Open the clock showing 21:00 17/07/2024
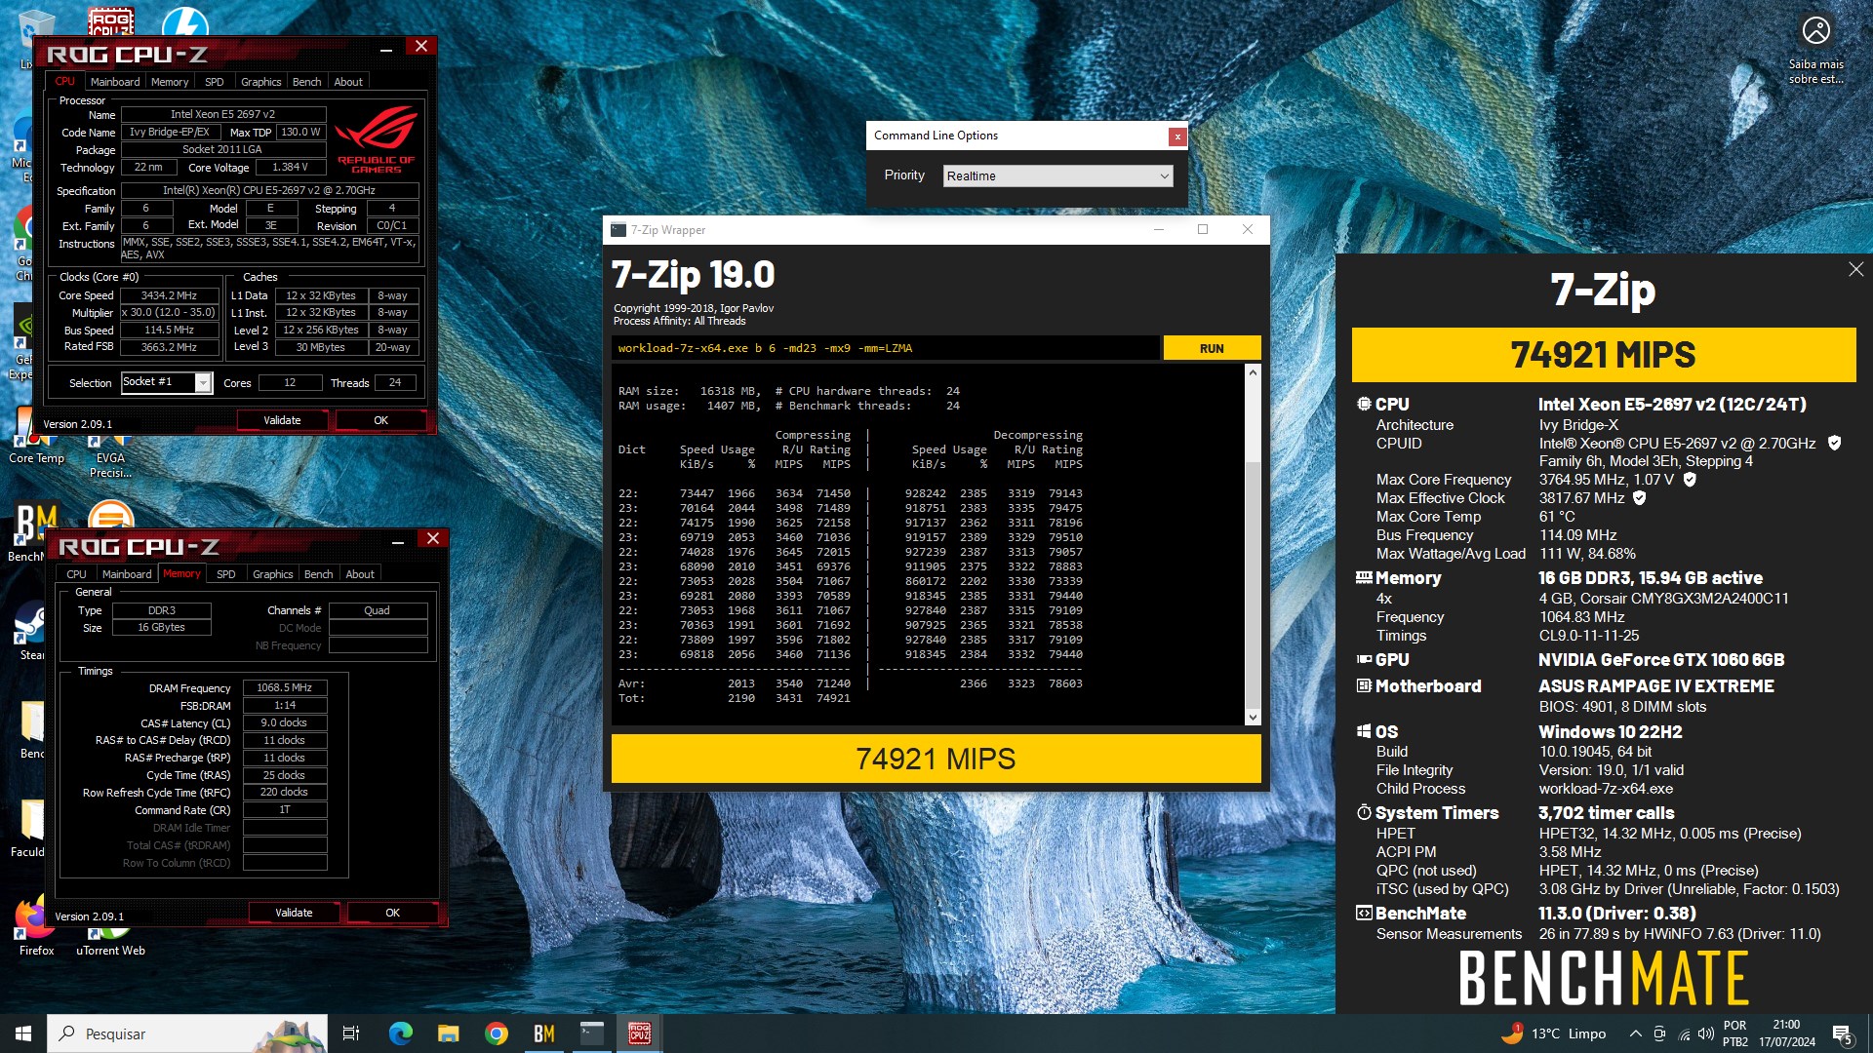The height and width of the screenshot is (1053, 1873). pyautogui.click(x=1787, y=1033)
